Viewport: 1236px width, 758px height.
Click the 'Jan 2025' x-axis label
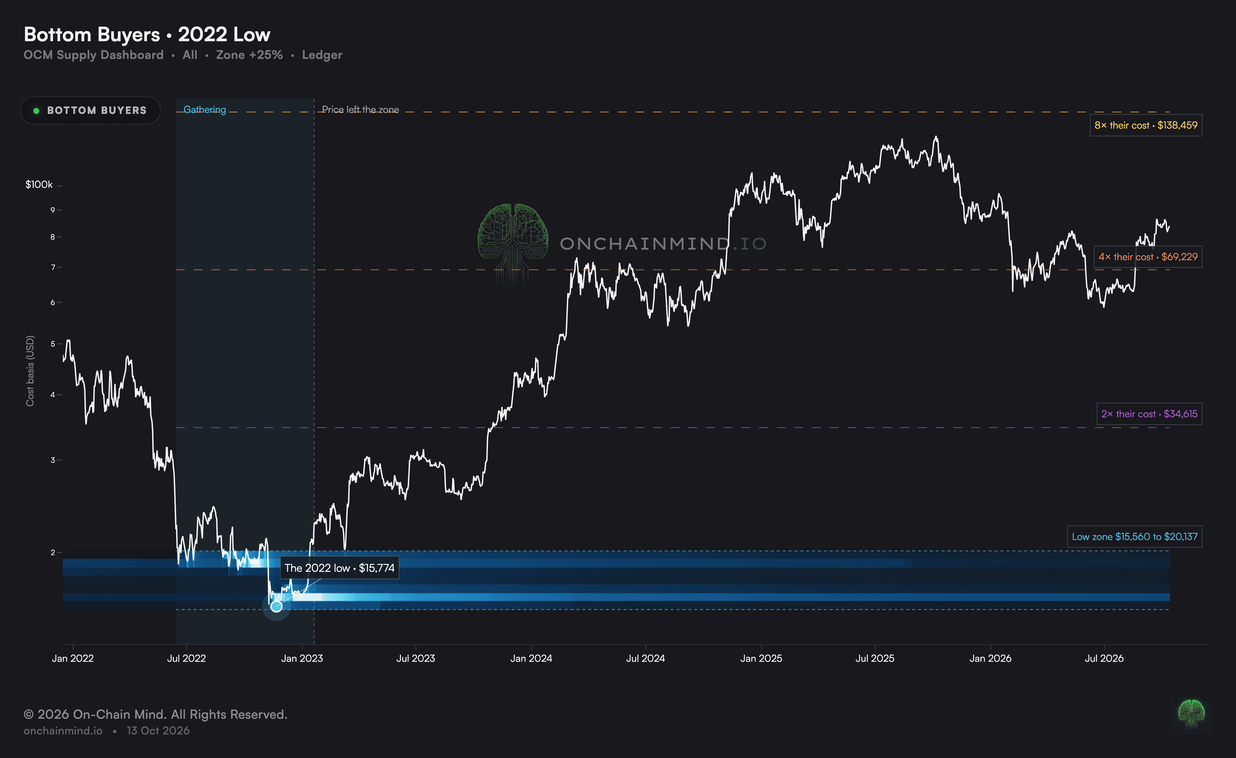point(761,658)
